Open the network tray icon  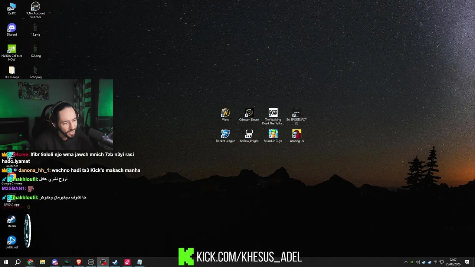(441, 262)
